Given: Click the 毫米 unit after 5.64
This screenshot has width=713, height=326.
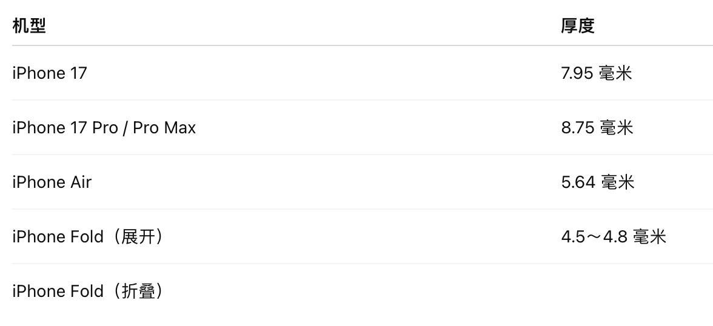Looking at the screenshot, I should [618, 182].
